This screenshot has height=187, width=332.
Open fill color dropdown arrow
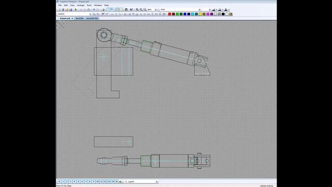pos(223,10)
